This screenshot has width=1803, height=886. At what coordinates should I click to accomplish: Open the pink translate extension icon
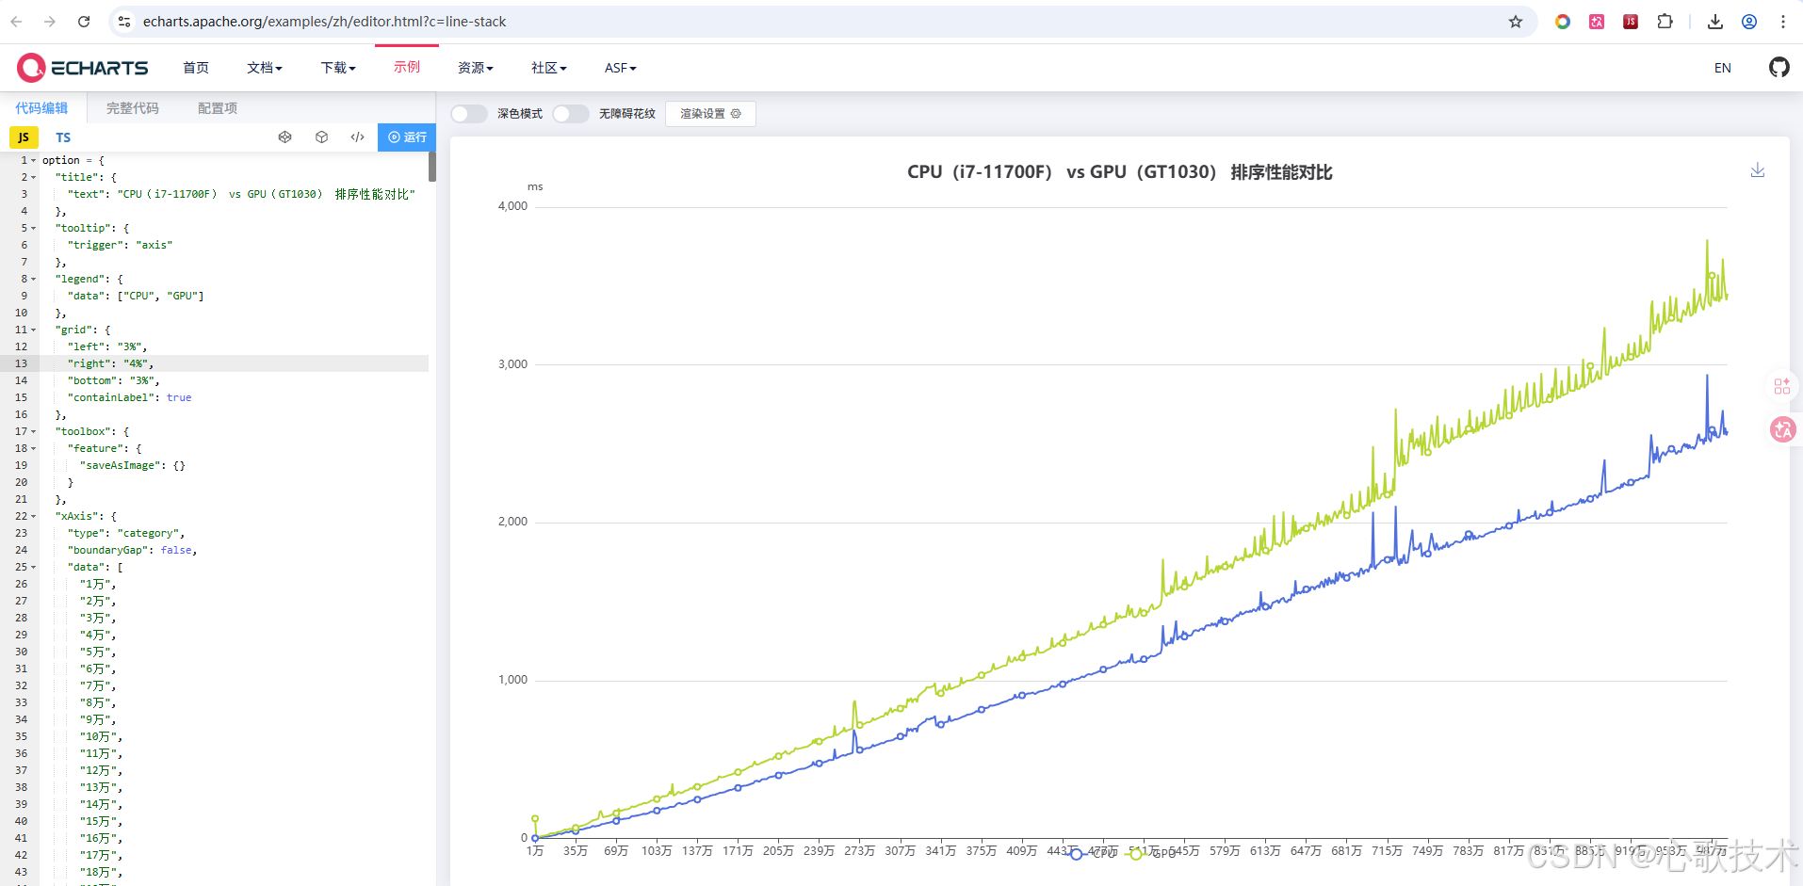1597,22
